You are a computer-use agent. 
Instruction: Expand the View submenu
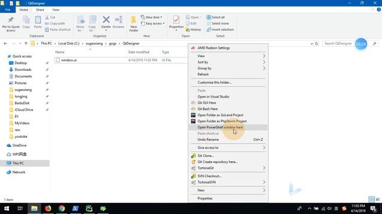click(228, 56)
